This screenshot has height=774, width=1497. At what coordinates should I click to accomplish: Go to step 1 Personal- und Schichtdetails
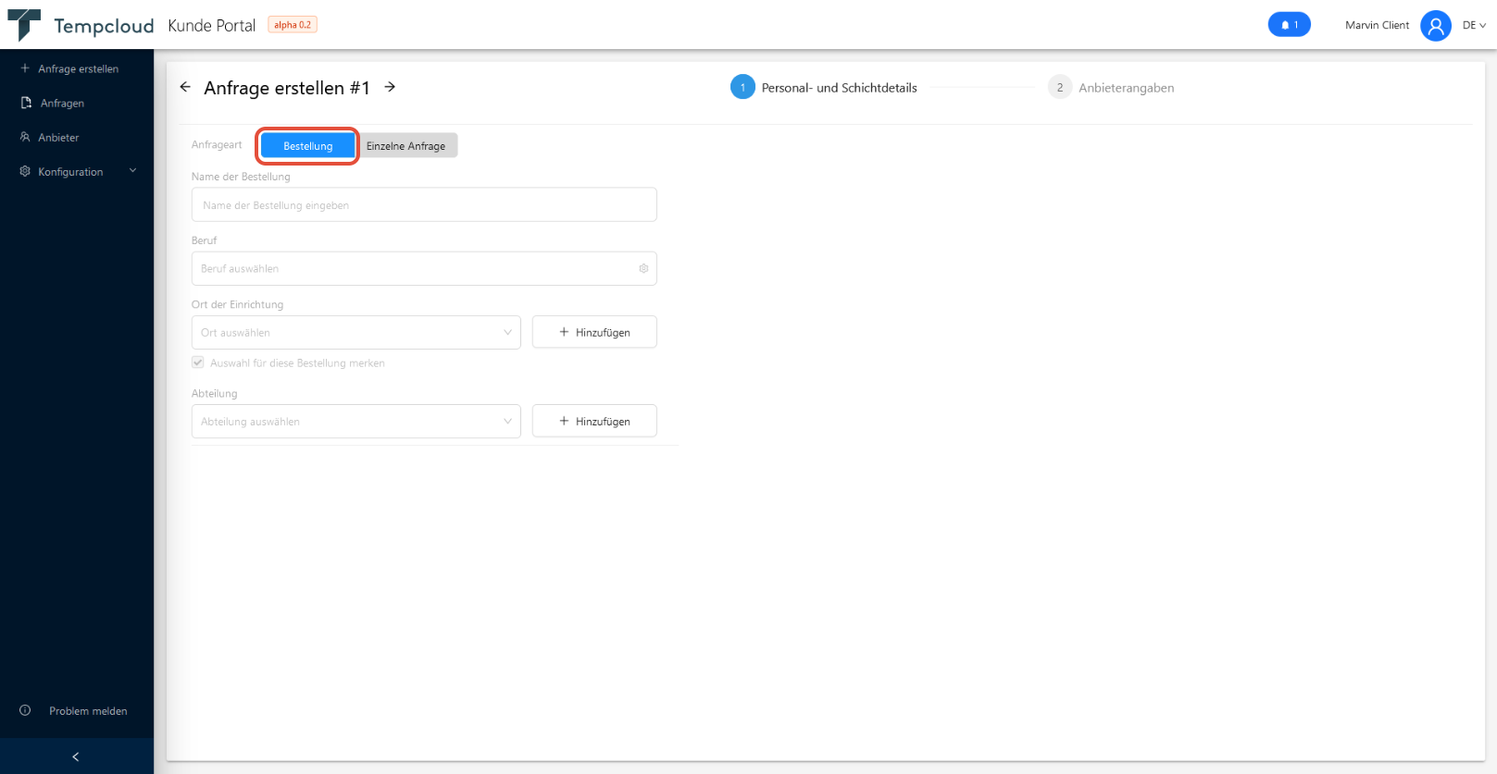(824, 88)
